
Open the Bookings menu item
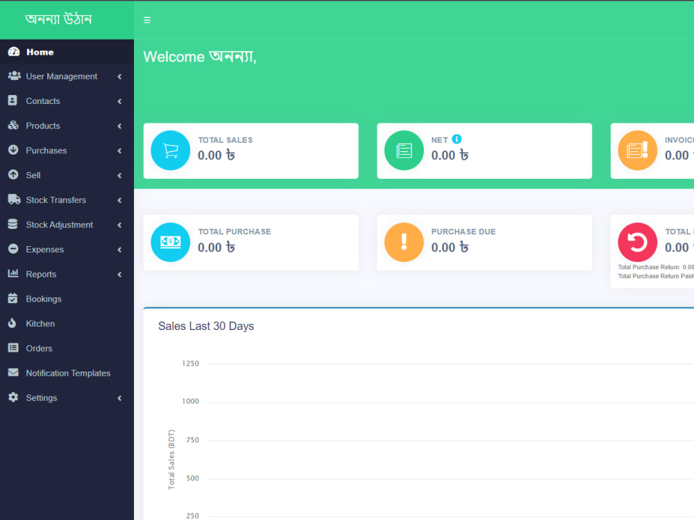67,299
